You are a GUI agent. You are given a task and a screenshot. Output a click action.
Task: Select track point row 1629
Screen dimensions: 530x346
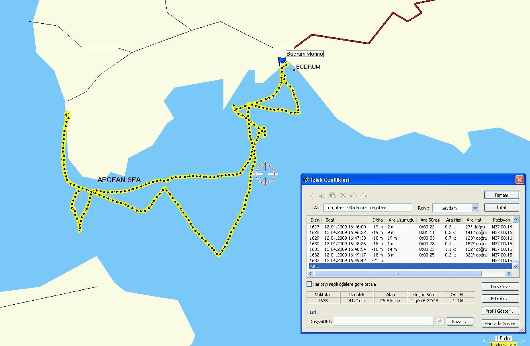pos(410,238)
